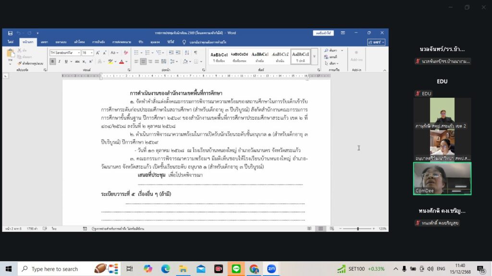The image size is (492, 276).
Task: Click the Paste button in the clipboard group
Action: tap(11, 57)
